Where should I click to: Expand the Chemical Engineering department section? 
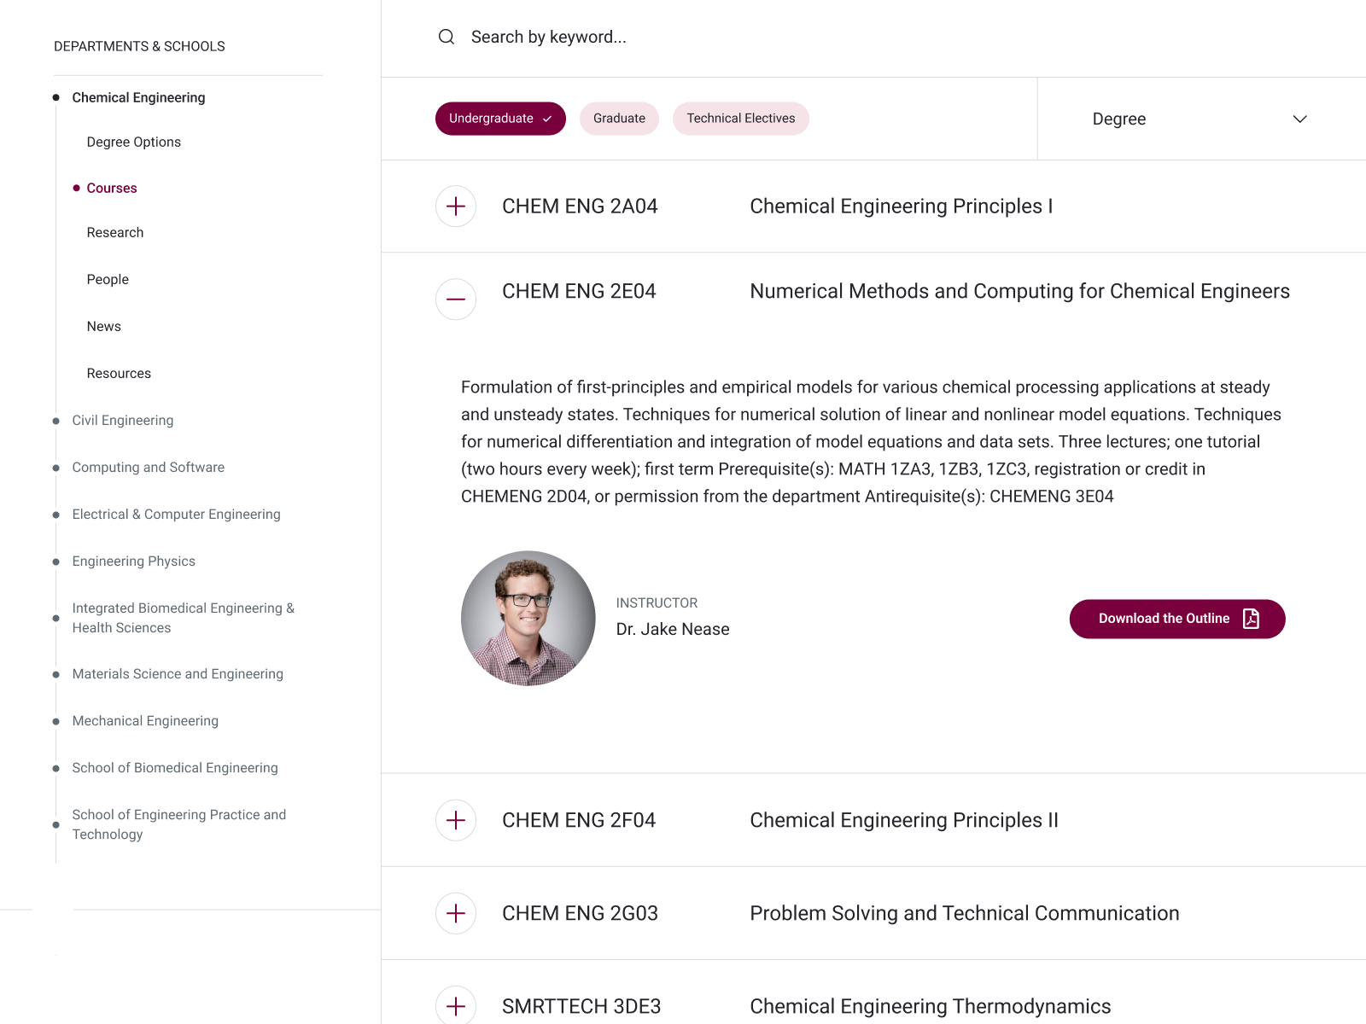pyautogui.click(x=138, y=97)
